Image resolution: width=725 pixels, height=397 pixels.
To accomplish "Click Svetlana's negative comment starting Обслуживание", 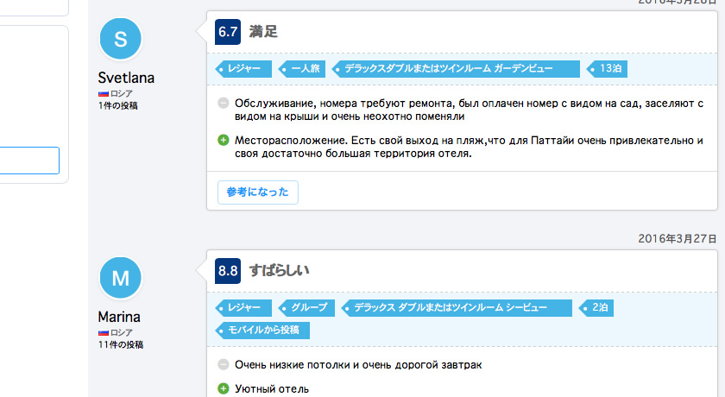I will [469, 110].
